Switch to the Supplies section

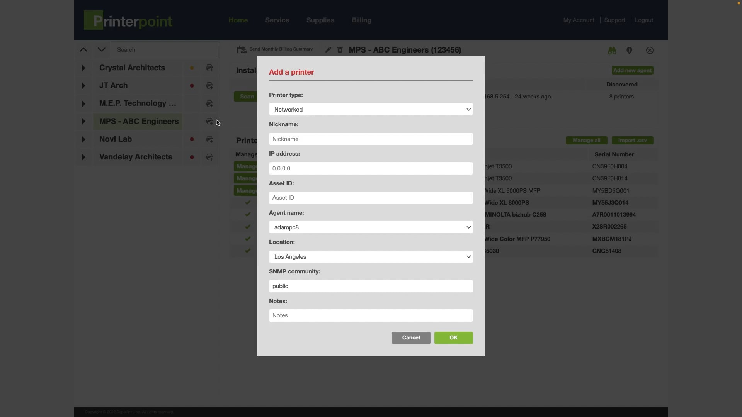click(x=320, y=20)
